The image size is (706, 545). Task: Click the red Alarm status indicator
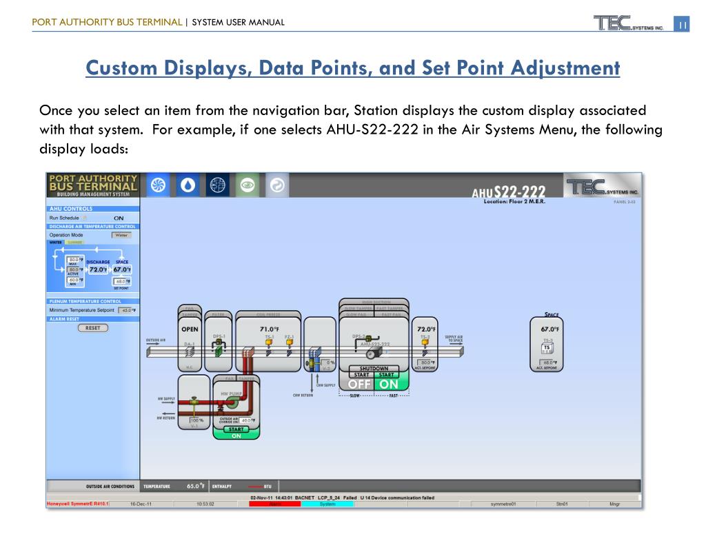(274, 504)
